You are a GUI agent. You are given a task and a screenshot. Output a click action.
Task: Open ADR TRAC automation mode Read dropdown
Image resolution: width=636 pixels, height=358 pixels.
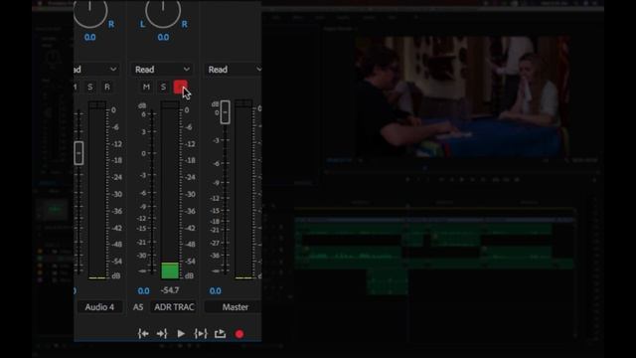point(162,70)
